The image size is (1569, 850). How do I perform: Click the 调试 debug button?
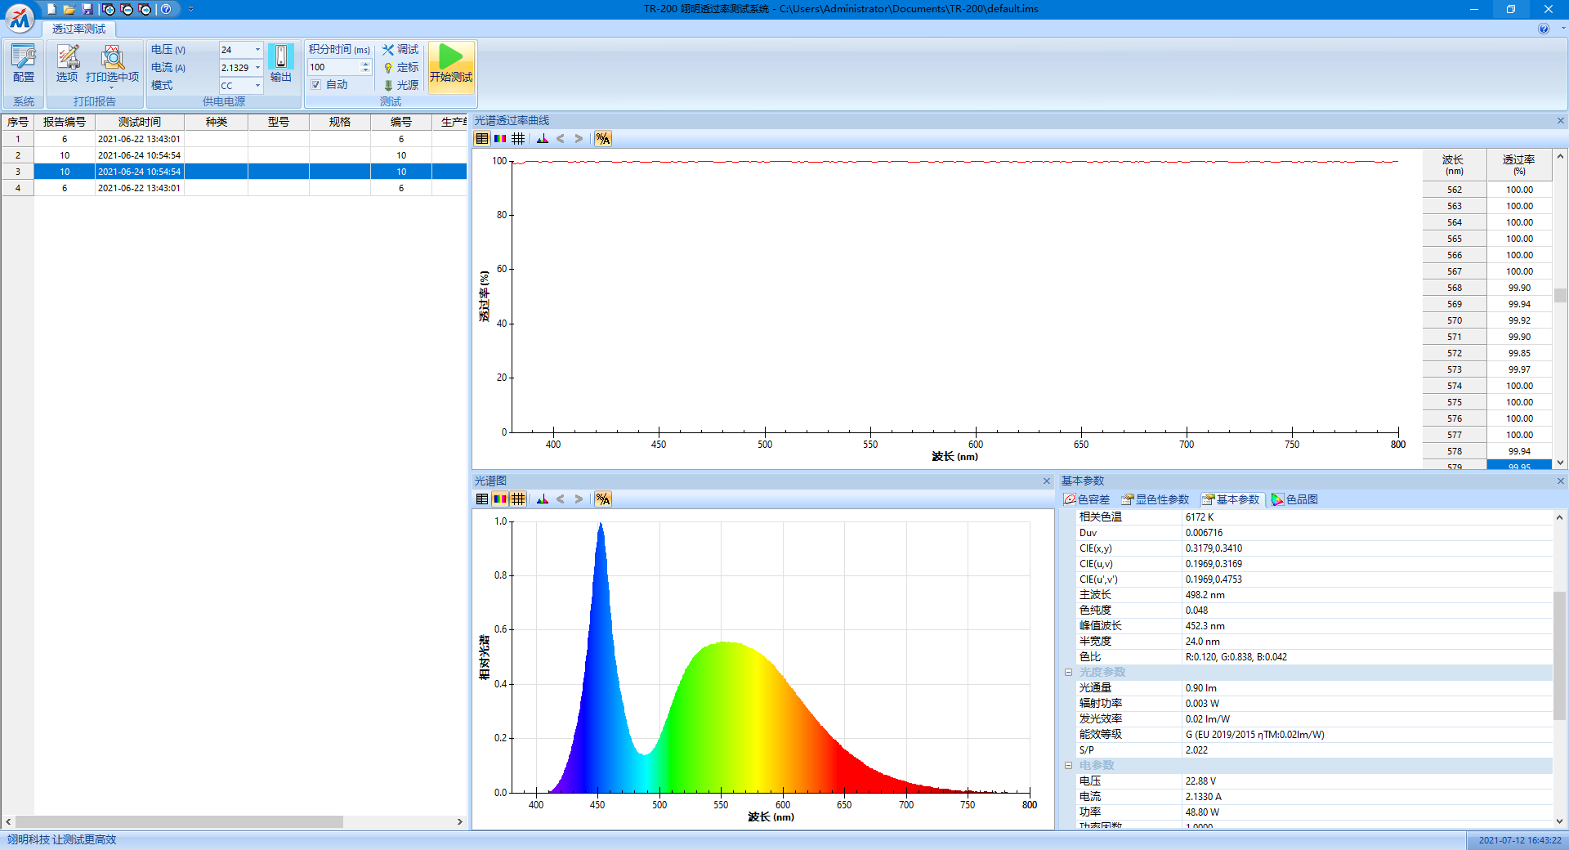click(400, 50)
